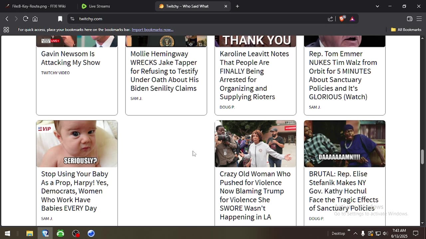426x239 pixels.
Task: Switch to the FFXI Wiki tab
Action: coord(39,6)
